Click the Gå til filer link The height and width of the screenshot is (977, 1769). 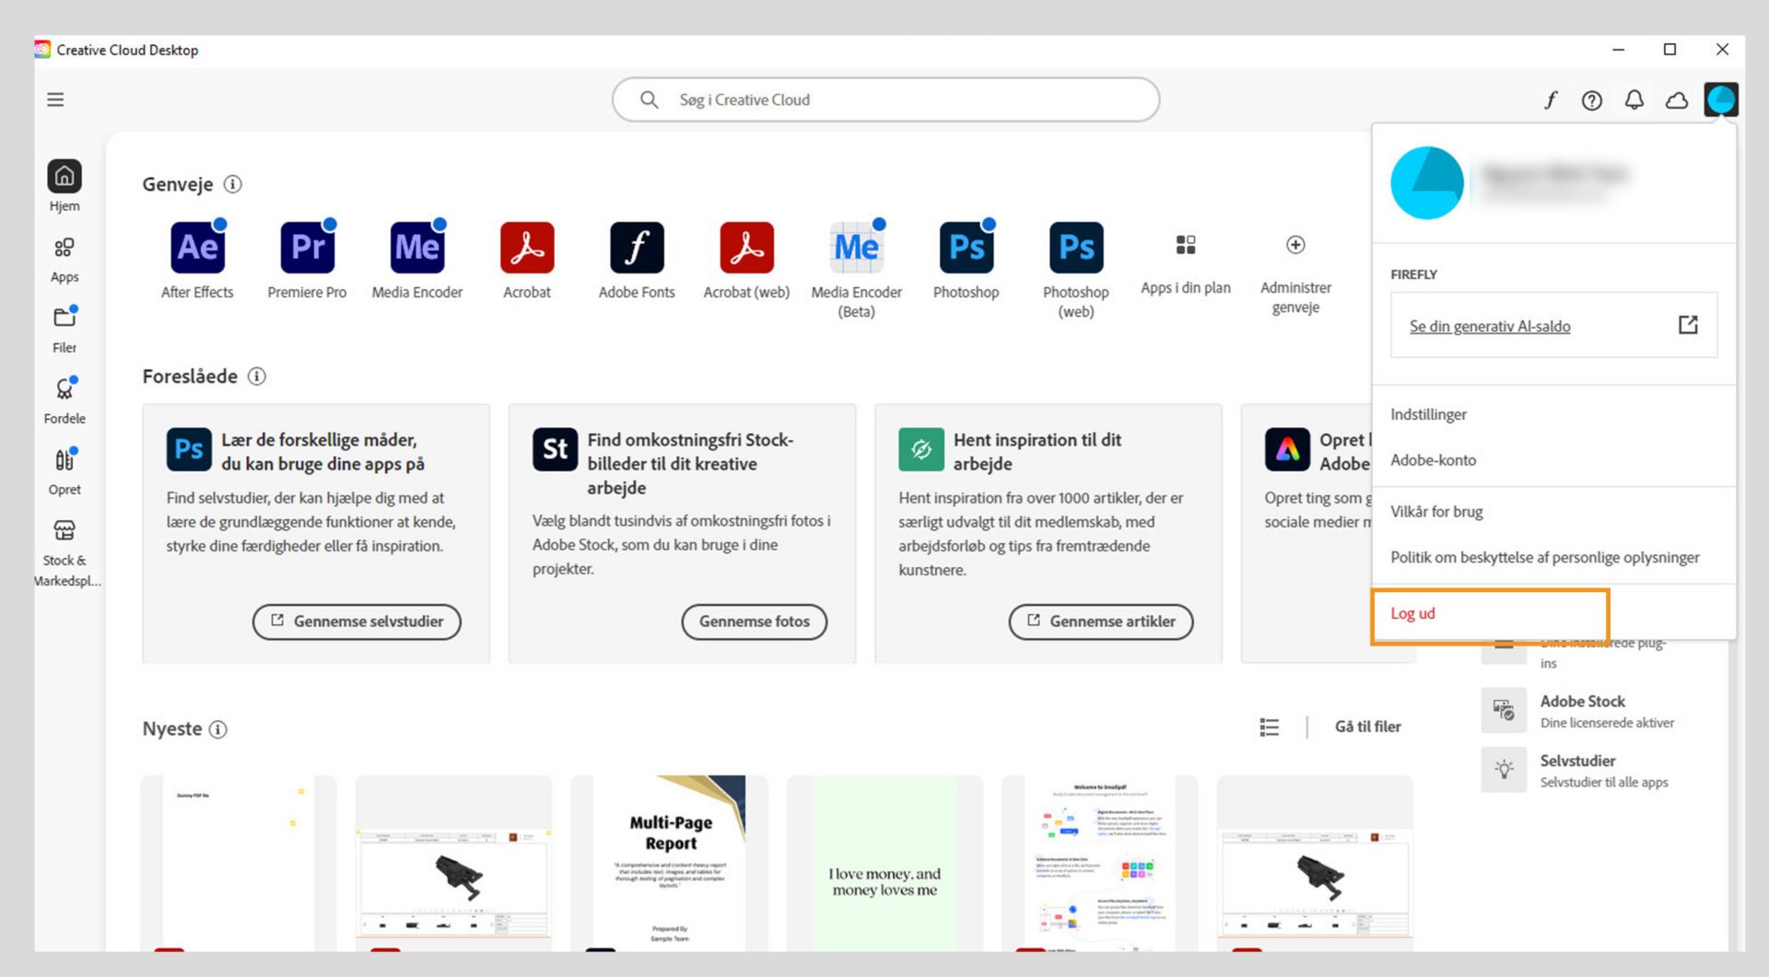[x=1367, y=727]
